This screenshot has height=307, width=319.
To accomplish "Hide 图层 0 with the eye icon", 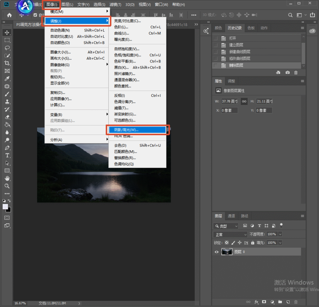I will click(217, 252).
